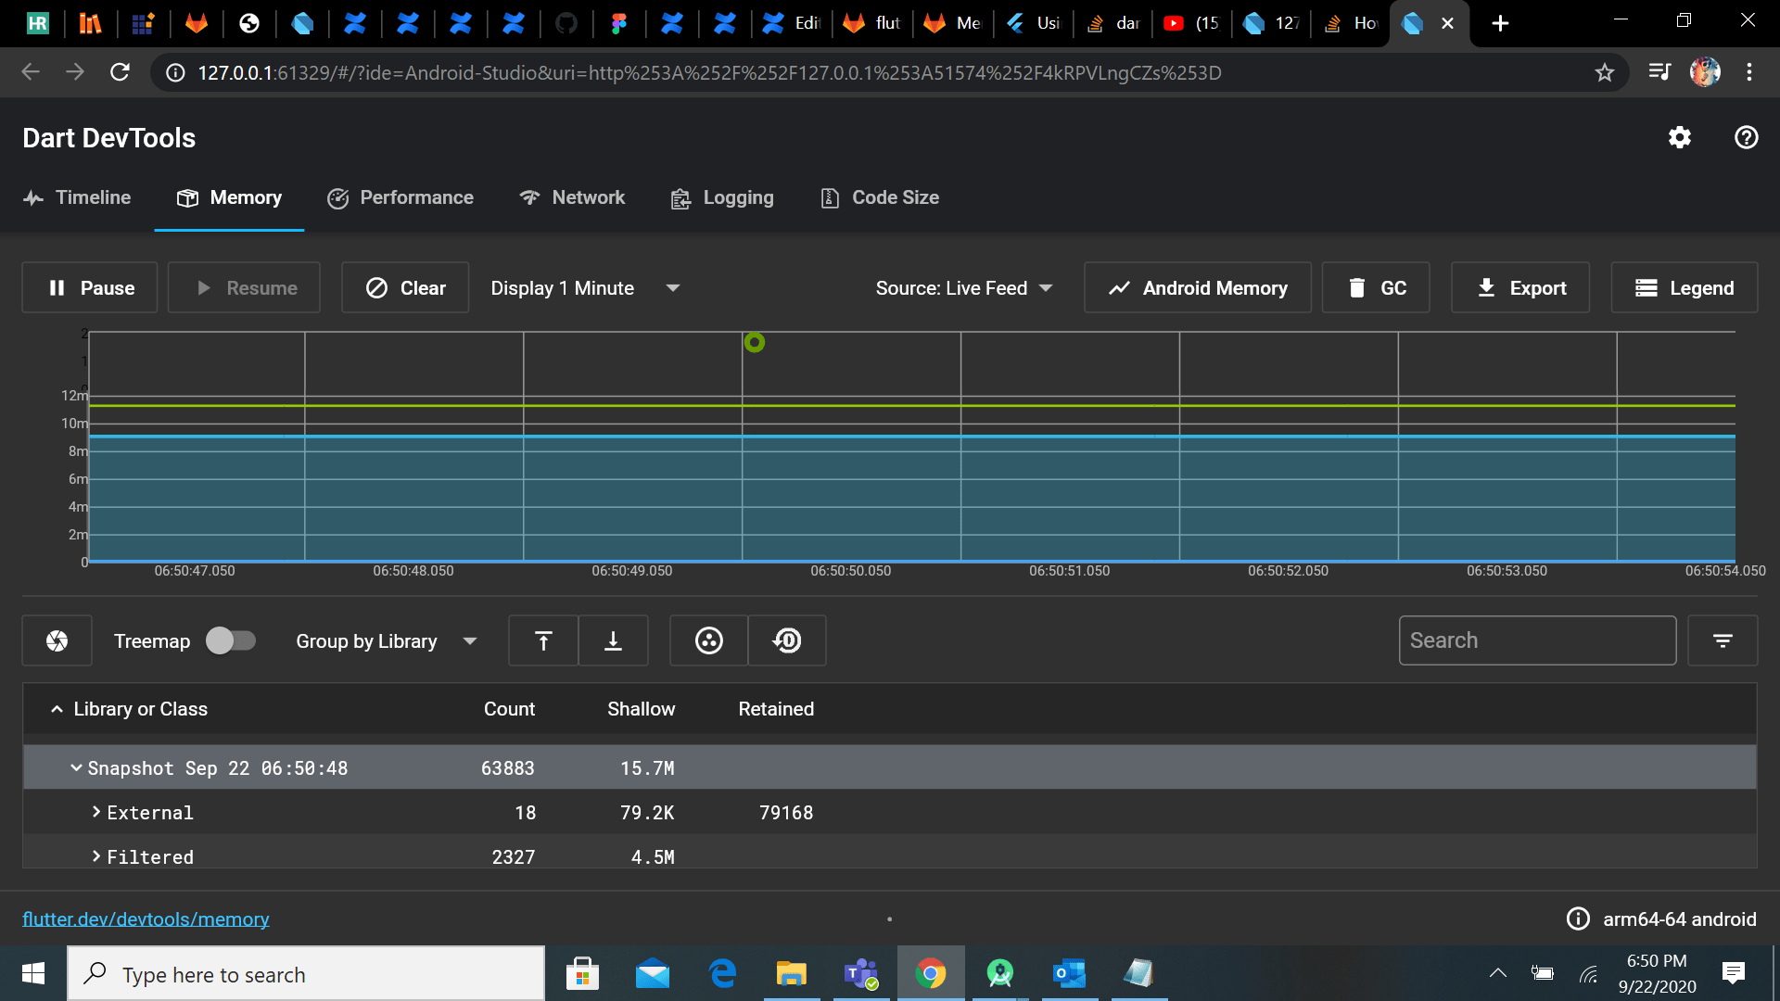This screenshot has width=1780, height=1001.
Task: Enable the Treemap toggle
Action: (x=231, y=640)
